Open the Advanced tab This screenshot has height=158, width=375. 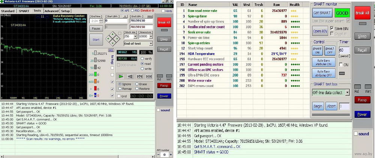point(51,11)
